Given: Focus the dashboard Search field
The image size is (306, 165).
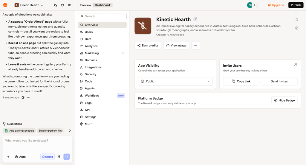Looking at the screenshot, I should tap(102, 16).
